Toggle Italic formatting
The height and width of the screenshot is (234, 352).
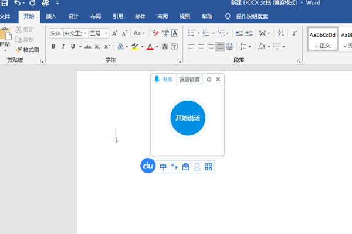tap(63, 47)
